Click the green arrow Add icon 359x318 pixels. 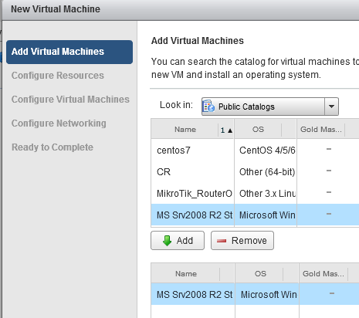click(x=168, y=241)
